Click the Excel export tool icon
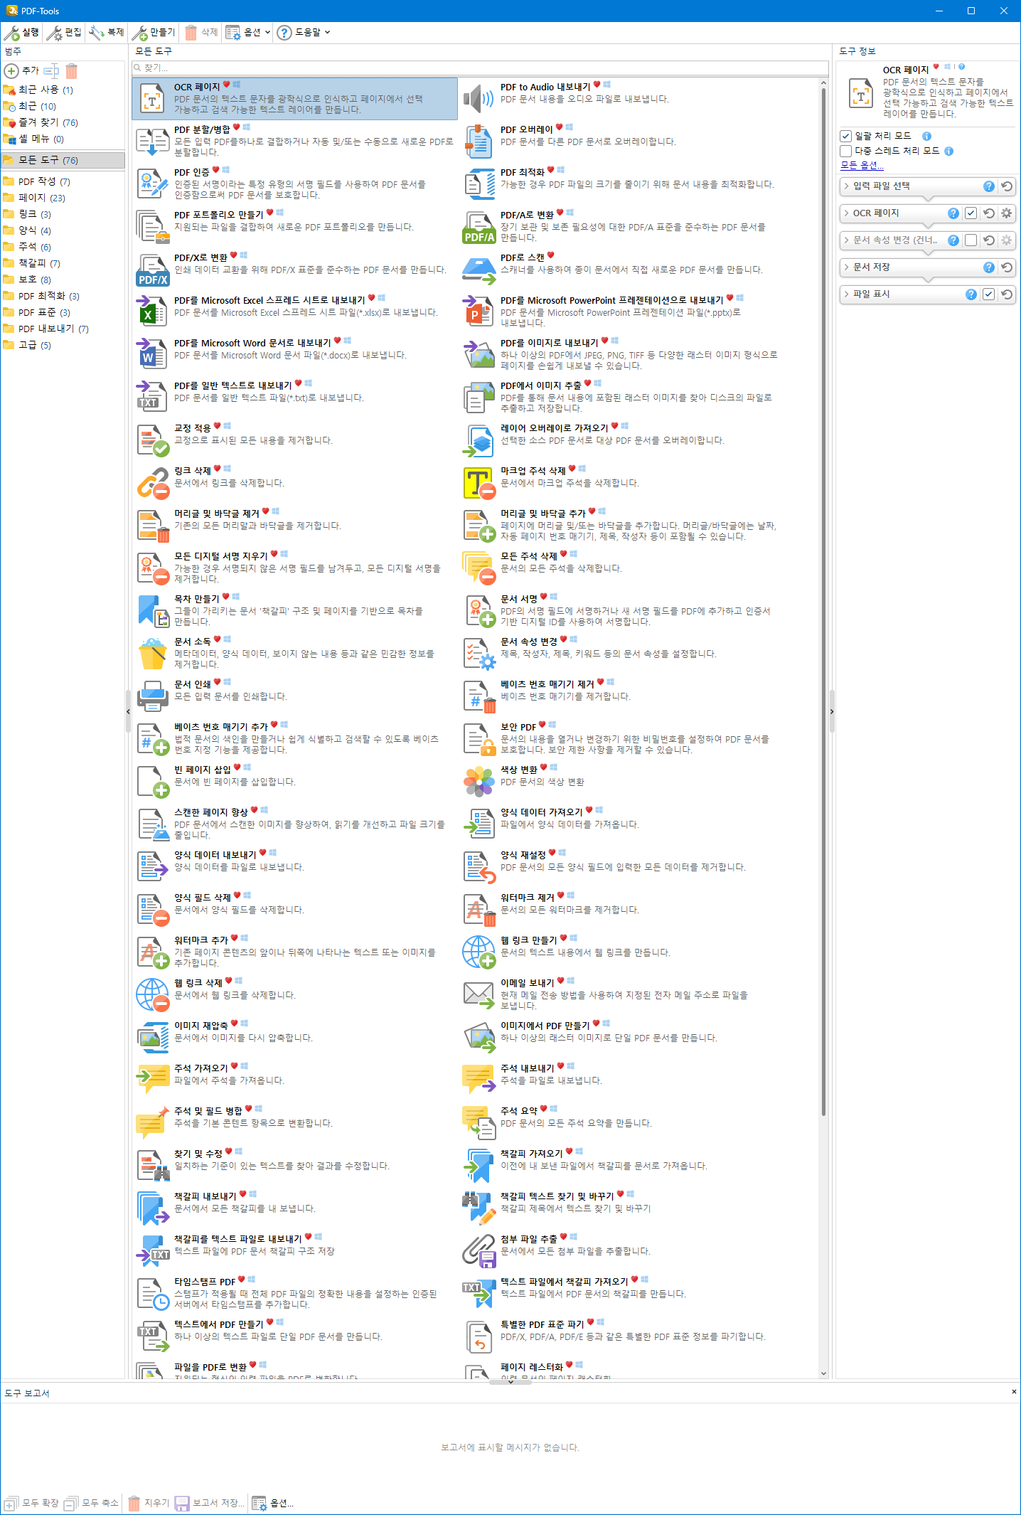 point(152,312)
